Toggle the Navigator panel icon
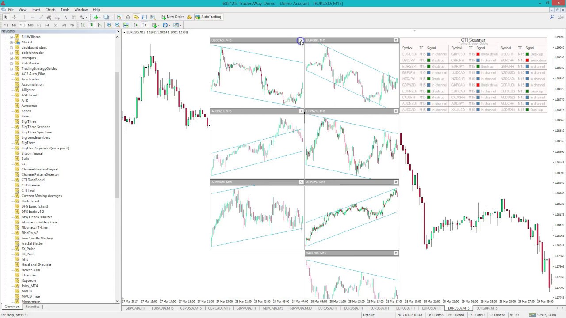 pos(136,17)
